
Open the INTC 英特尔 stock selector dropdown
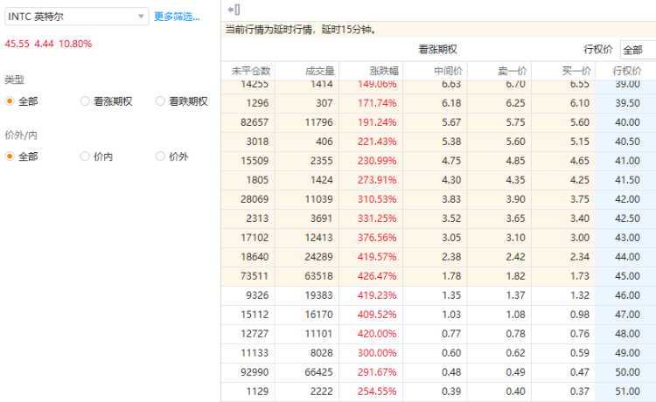77,17
